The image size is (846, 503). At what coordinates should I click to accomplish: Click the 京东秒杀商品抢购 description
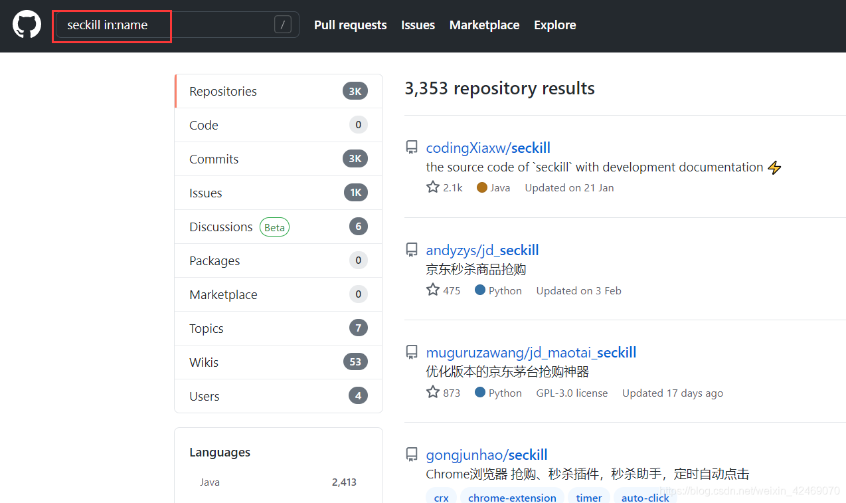pyautogui.click(x=476, y=269)
